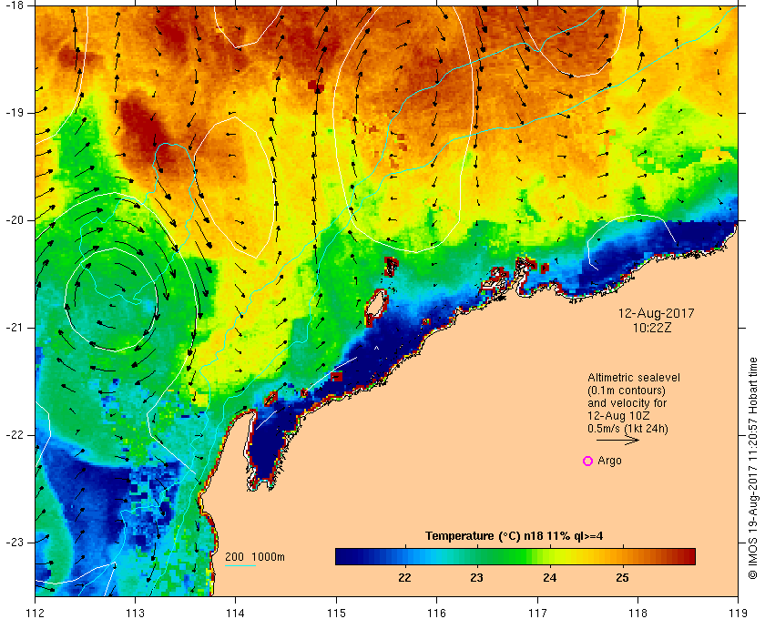Click longitude axis label 115

[336, 612]
